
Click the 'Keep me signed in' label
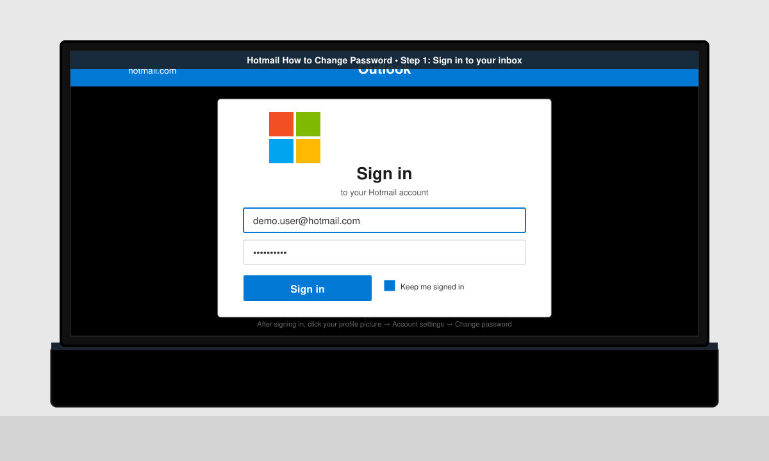point(432,287)
